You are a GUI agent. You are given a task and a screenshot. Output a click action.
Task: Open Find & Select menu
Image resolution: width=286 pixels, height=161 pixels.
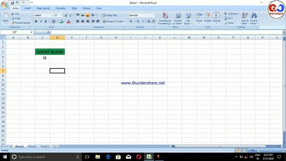pyautogui.click(x=254, y=18)
